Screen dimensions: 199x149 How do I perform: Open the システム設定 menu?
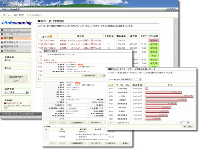34,15
